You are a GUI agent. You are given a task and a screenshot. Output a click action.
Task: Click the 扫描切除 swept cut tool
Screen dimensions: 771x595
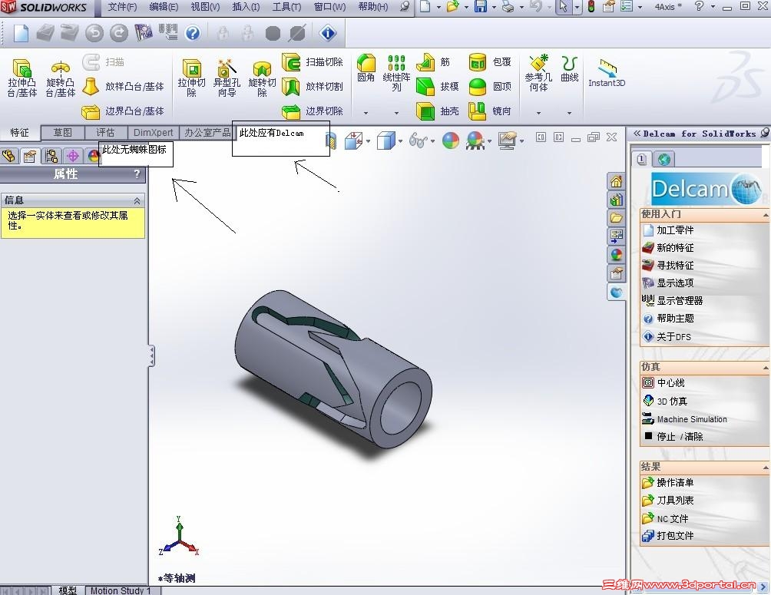click(313, 62)
